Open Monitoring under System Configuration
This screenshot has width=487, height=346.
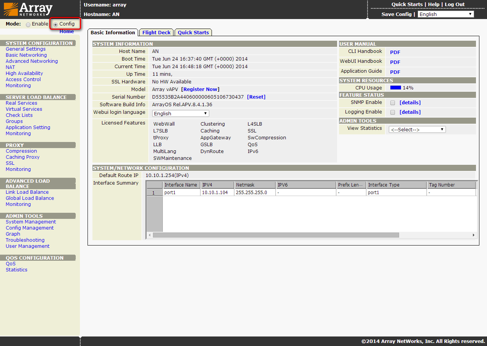click(x=18, y=86)
